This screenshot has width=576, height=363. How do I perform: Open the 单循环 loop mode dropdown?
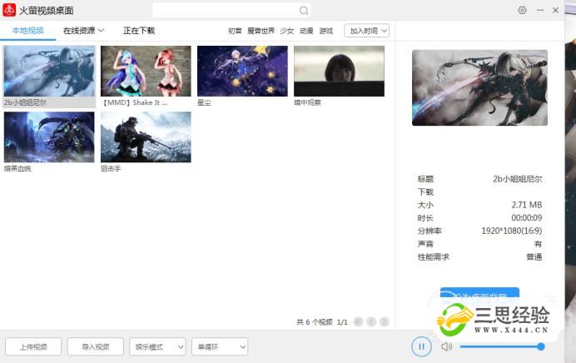(219, 346)
